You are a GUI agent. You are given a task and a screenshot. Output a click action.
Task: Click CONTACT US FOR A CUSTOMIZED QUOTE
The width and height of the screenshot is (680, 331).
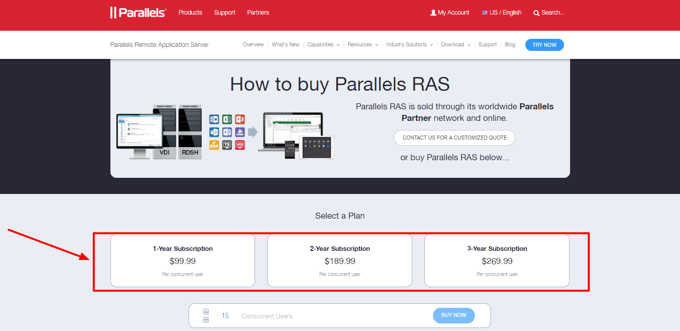tap(454, 138)
